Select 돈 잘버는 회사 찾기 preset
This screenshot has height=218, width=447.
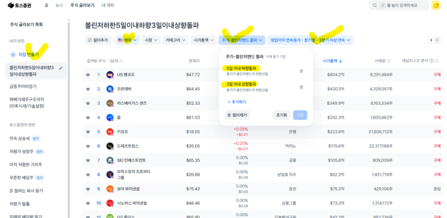(x=26, y=191)
